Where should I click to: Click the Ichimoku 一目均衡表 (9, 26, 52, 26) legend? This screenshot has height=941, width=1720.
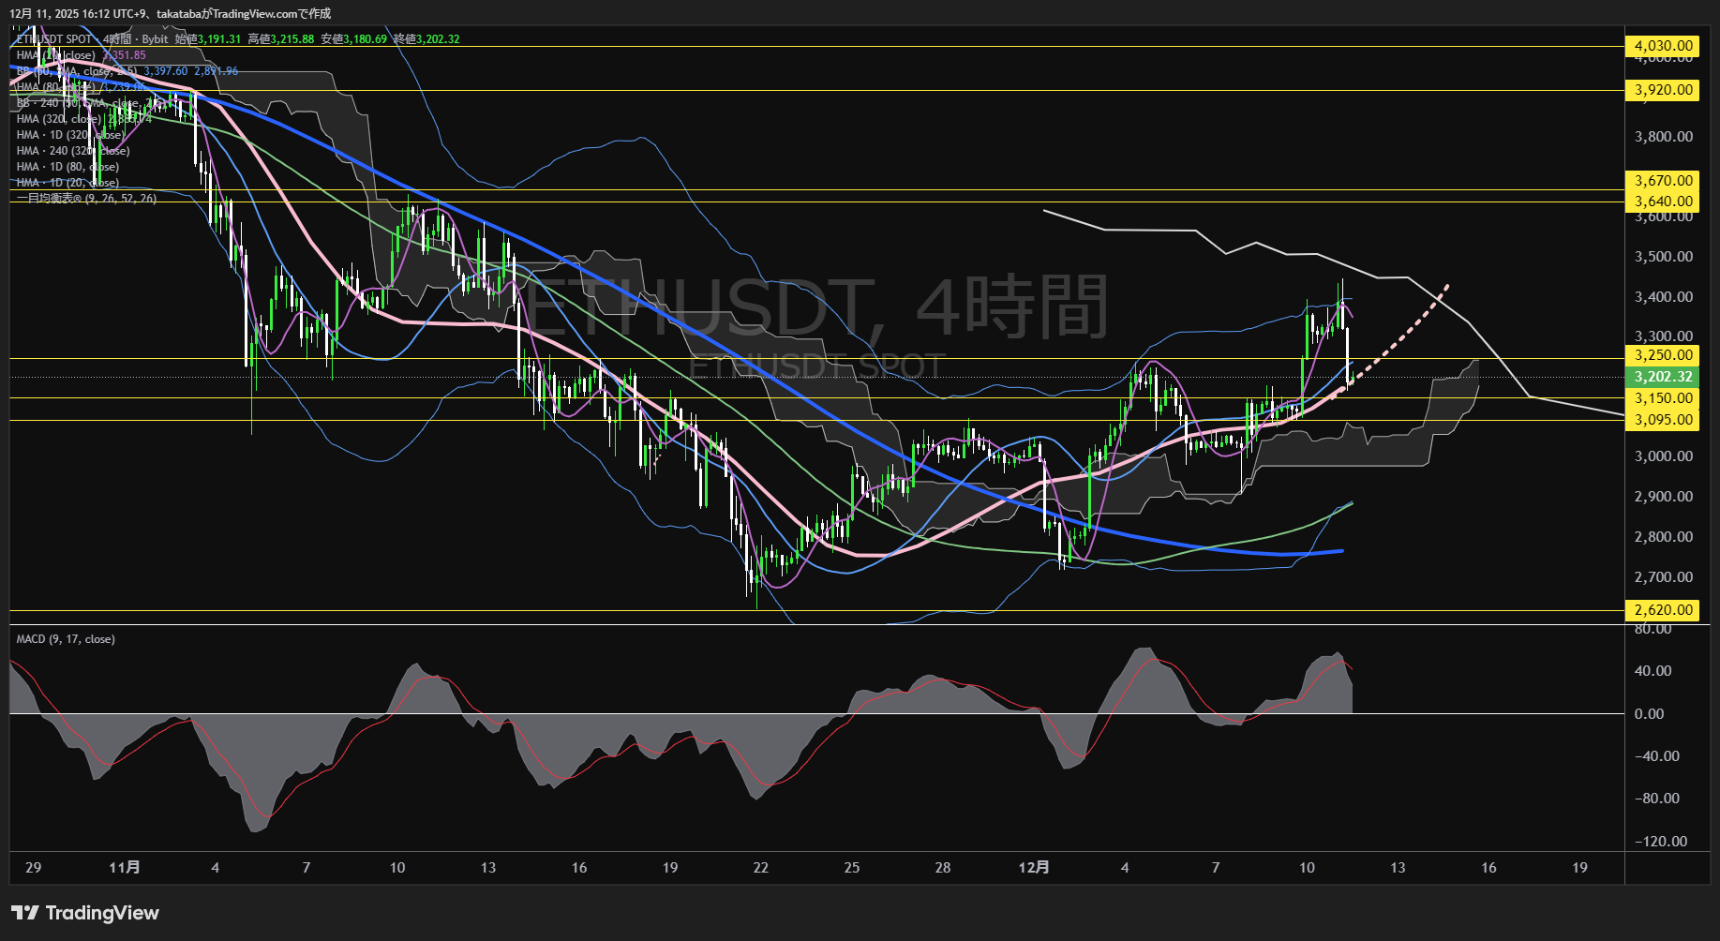pyautogui.click(x=86, y=199)
